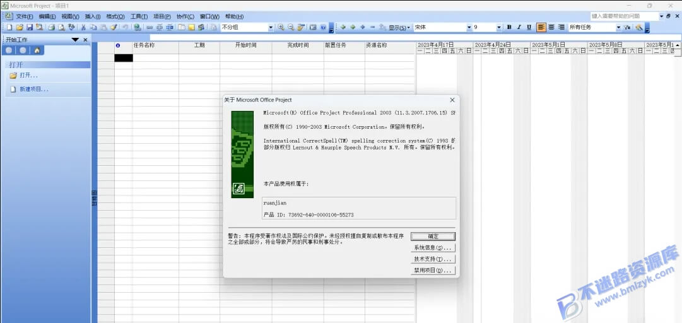This screenshot has height=323, width=682.
Task: Create a new blank project file
Action: pos(9,27)
